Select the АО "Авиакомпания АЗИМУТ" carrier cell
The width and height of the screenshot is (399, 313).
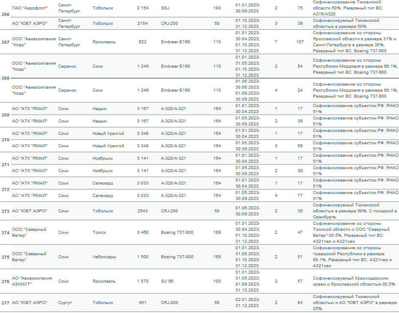[32, 281]
